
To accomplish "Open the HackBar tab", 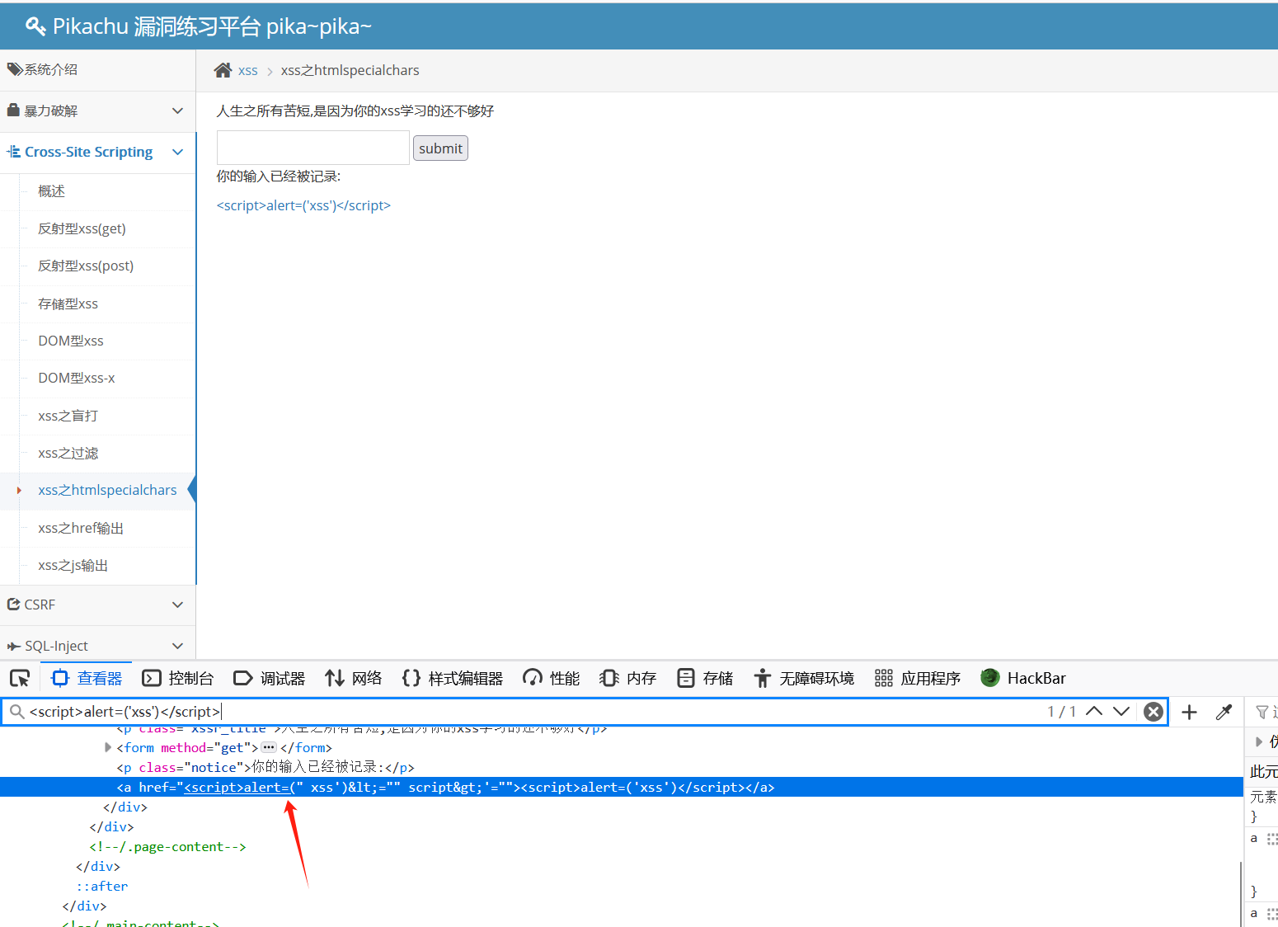I will click(1023, 679).
